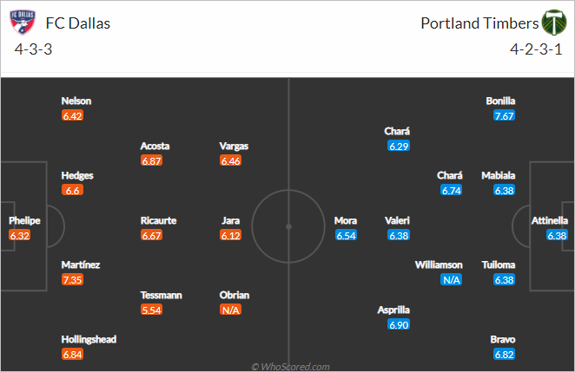Click Martínez's 7.35 rating badge

(73, 280)
